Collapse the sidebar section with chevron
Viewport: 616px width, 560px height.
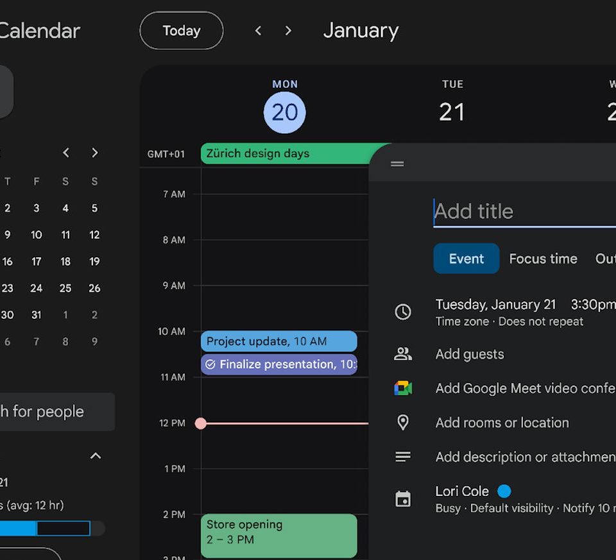tap(96, 456)
